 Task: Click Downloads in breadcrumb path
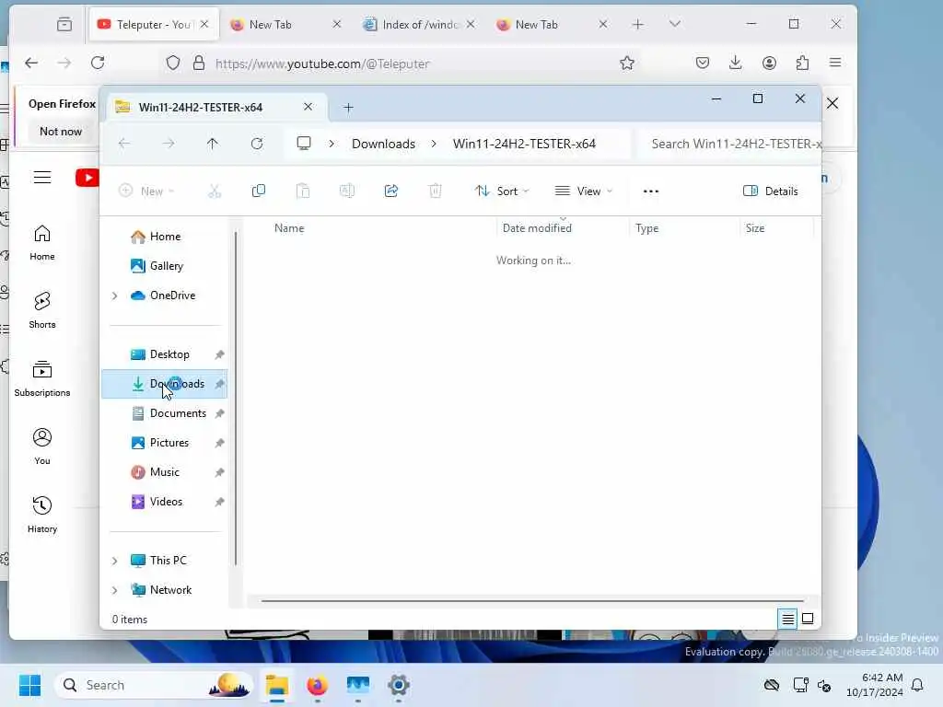coord(383,144)
